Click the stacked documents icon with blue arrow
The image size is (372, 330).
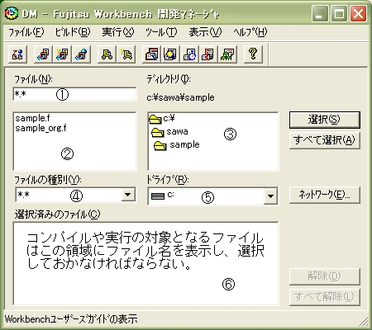[43, 54]
